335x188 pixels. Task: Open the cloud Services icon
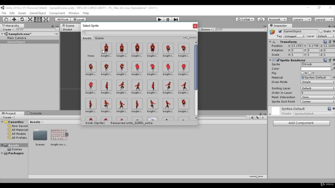[261, 20]
